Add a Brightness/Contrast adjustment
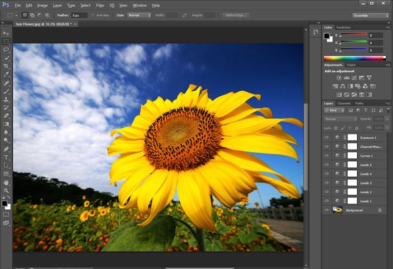The image size is (393, 269). click(338, 78)
